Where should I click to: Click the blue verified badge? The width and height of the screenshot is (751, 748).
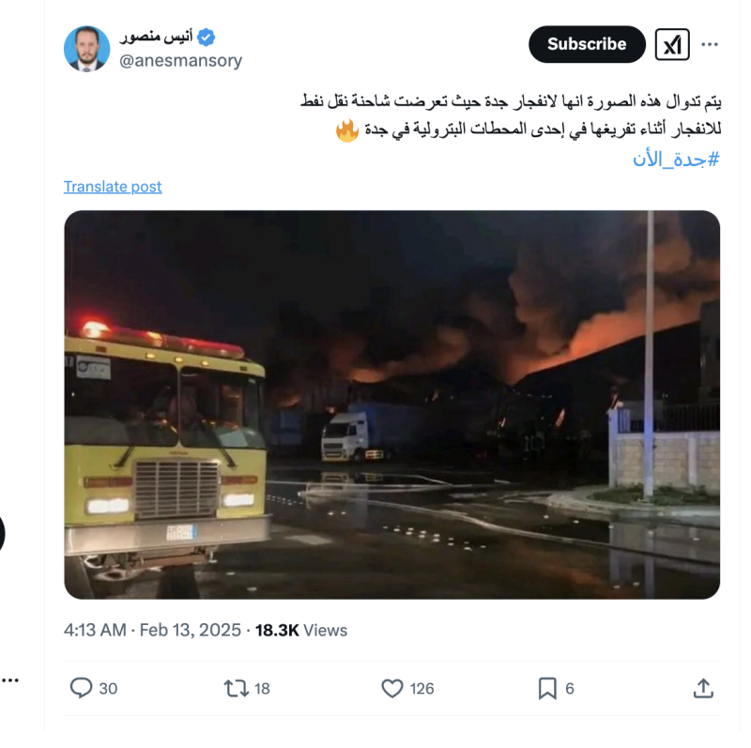[x=206, y=37]
